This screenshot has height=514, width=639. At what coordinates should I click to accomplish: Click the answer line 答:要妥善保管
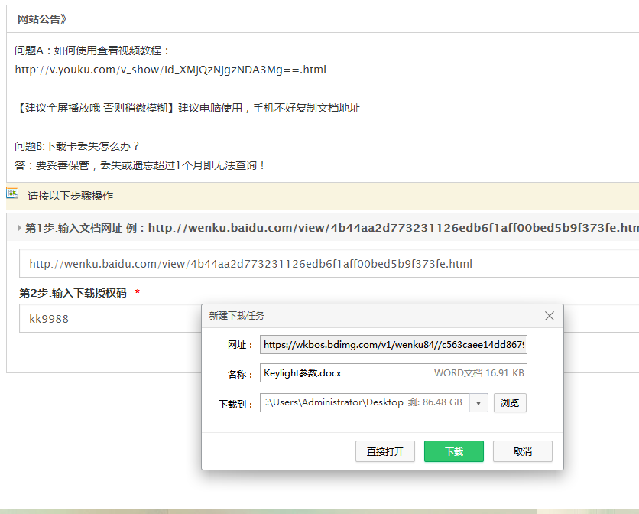tap(140, 165)
